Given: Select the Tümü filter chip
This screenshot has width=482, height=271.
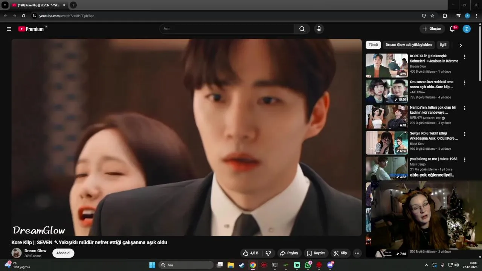Looking at the screenshot, I should [x=373, y=45].
